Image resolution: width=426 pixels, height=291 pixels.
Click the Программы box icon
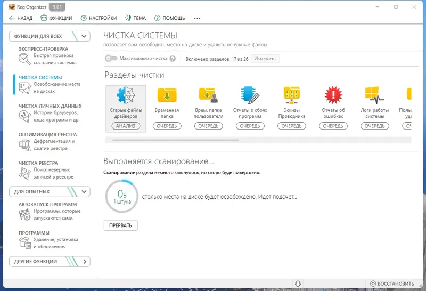(24, 243)
